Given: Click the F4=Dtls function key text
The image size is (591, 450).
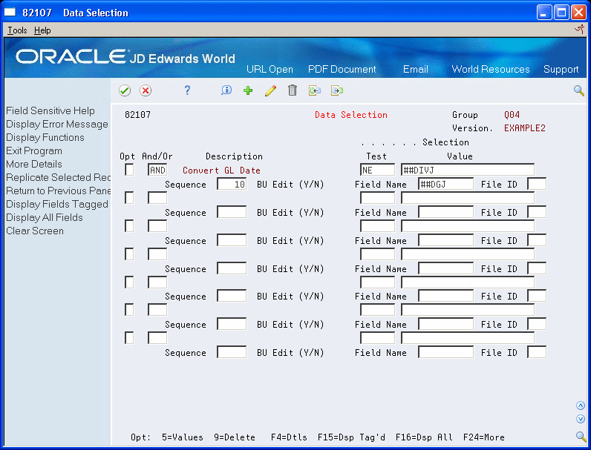Looking at the screenshot, I should coord(289,437).
